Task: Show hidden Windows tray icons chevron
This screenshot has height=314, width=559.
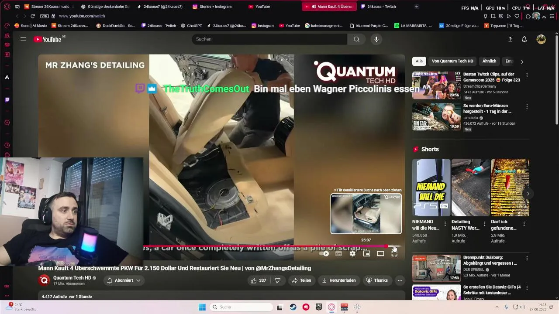Action: [x=497, y=307]
